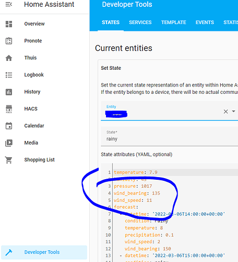Click the forecast: line in YAML
This screenshot has height=262, width=238.
pyautogui.click(x=126, y=207)
